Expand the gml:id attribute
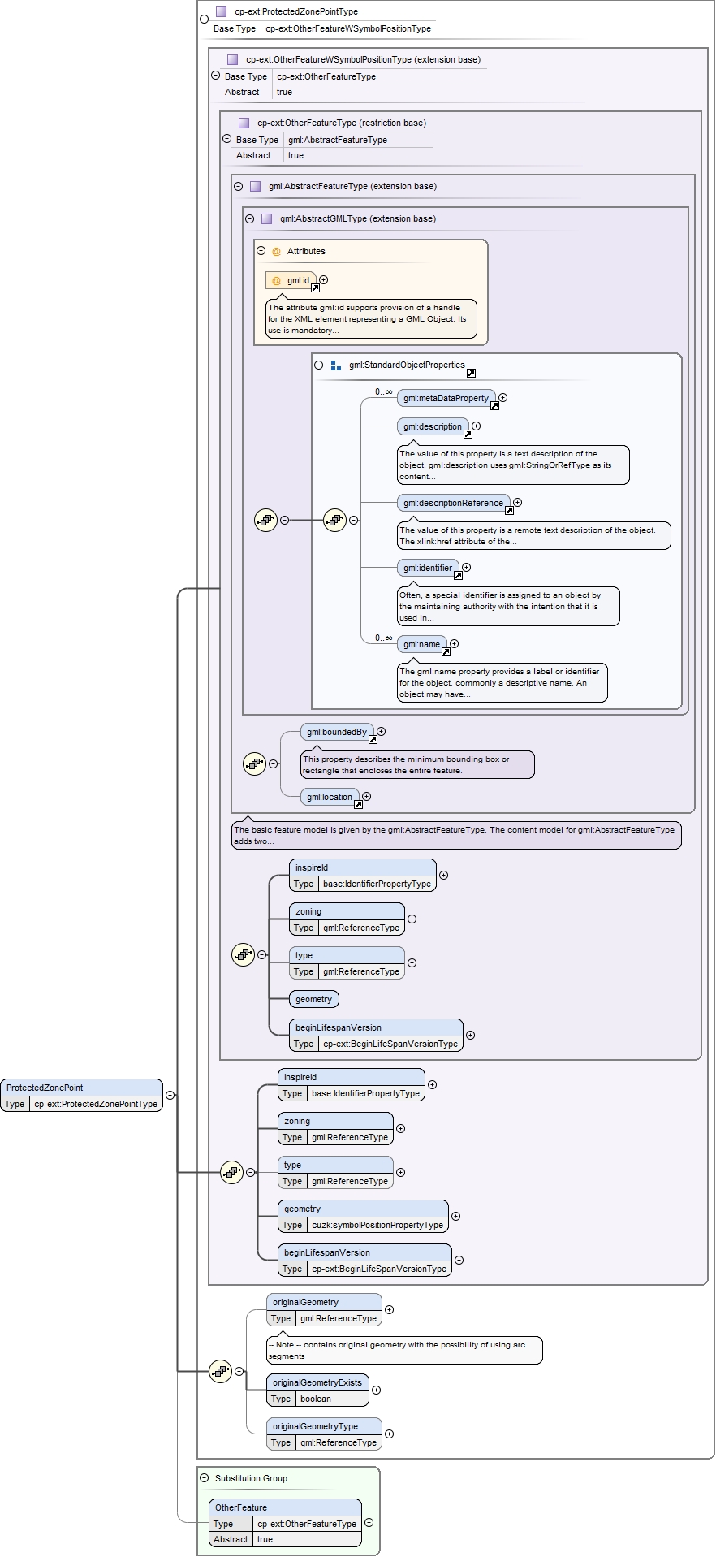 [x=323, y=279]
